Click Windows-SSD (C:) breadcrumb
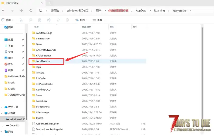 click(x=77, y=11)
